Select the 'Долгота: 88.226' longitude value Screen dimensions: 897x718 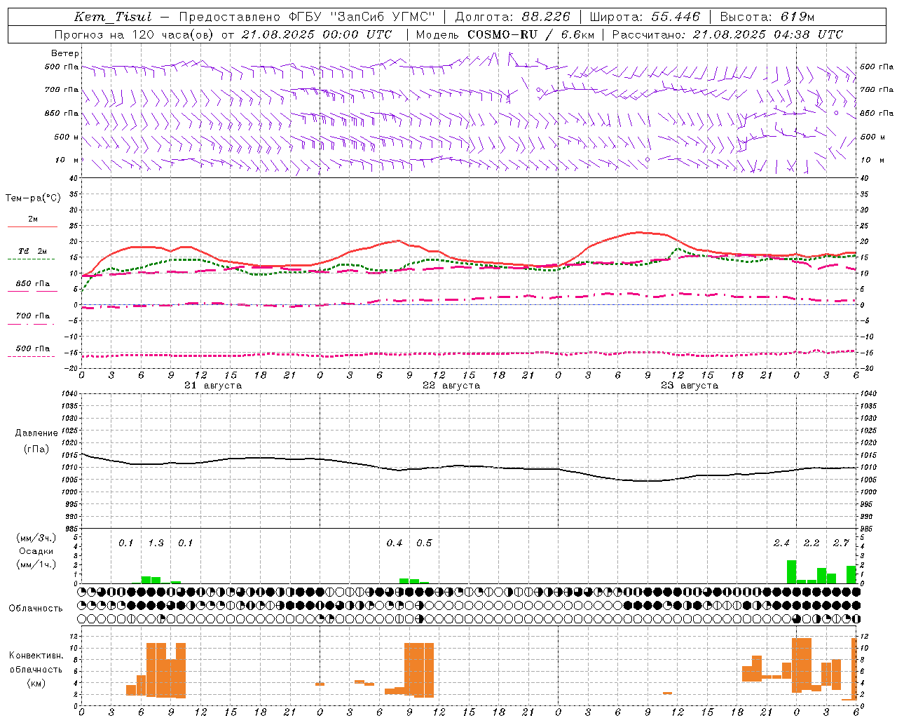[513, 17]
